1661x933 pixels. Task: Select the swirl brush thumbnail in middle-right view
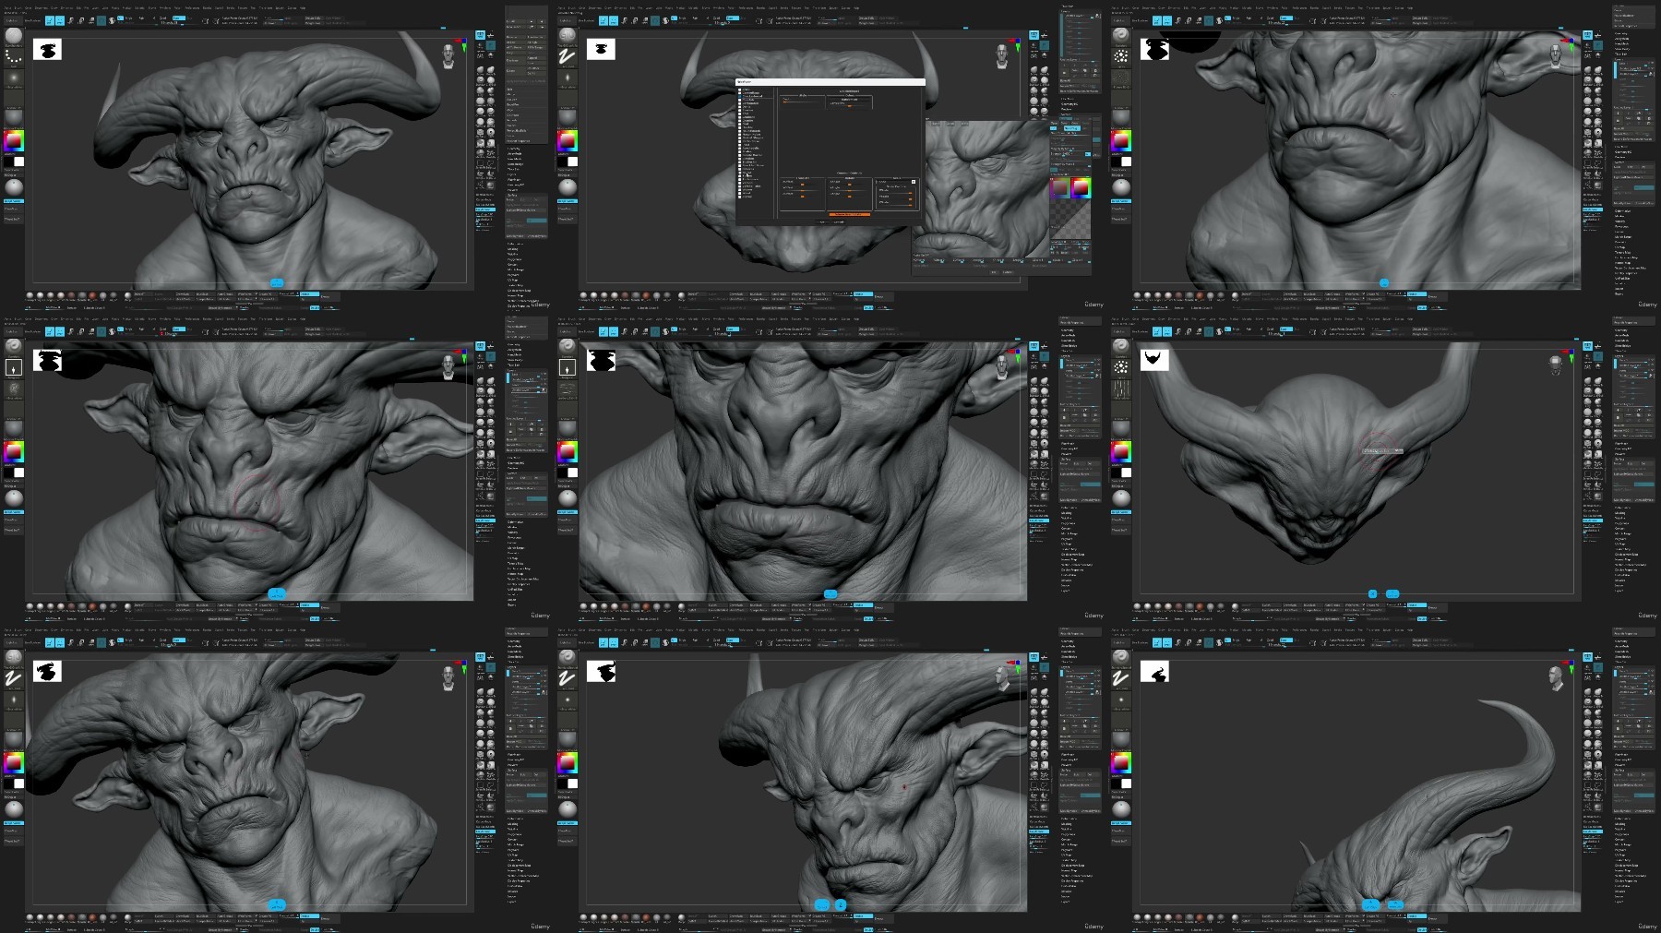coord(1120,347)
